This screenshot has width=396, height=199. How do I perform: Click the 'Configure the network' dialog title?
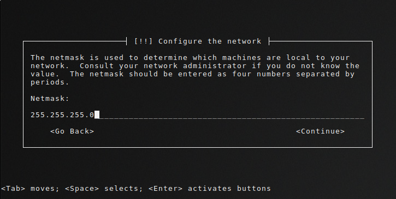(210, 41)
